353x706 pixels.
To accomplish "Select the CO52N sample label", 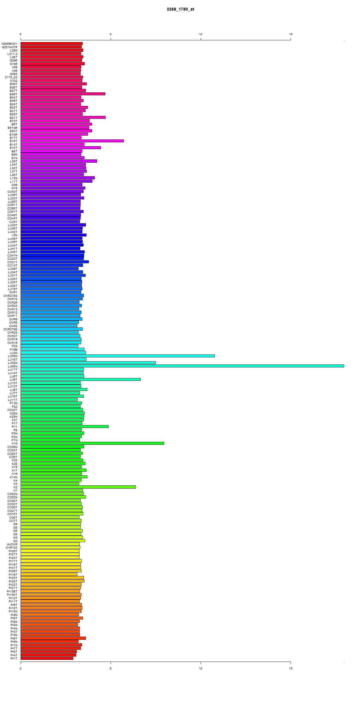I will pos(12,498).
